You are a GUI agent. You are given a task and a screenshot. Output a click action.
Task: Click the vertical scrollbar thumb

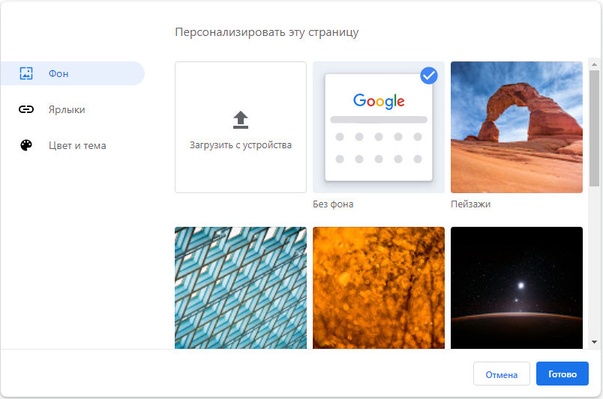click(x=594, y=128)
